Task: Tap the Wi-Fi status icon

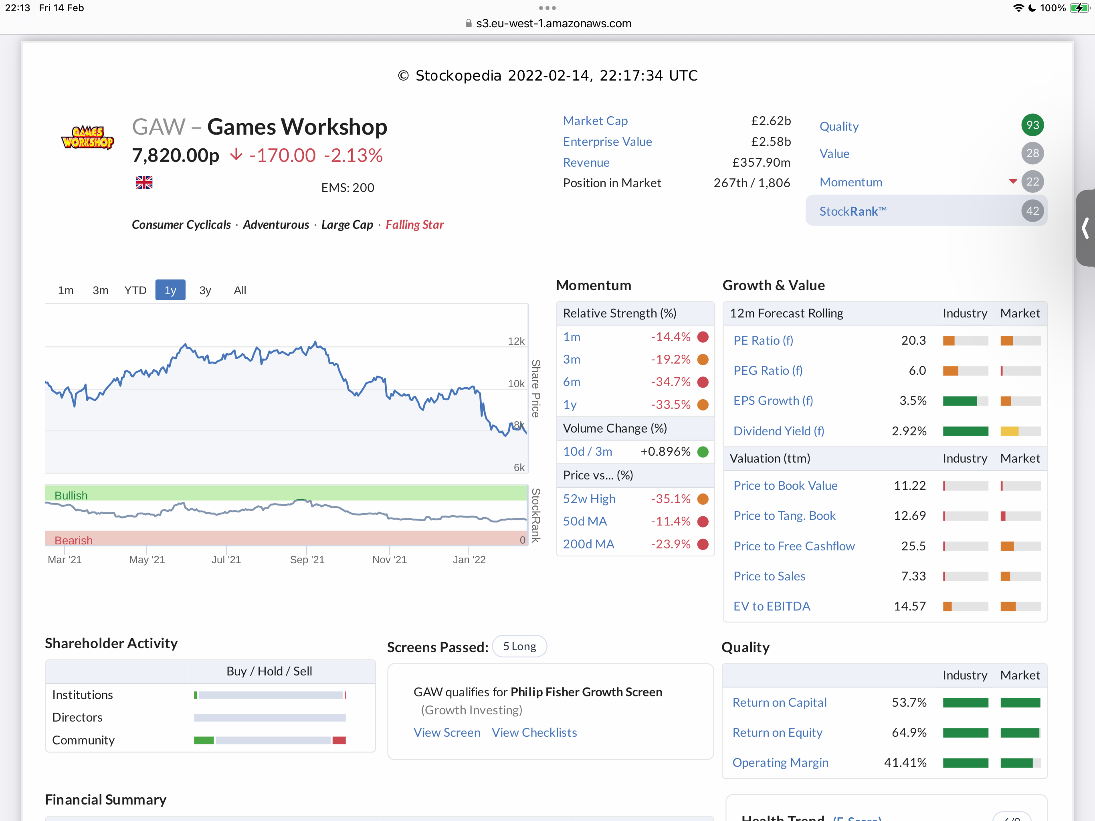Action: (x=1018, y=8)
